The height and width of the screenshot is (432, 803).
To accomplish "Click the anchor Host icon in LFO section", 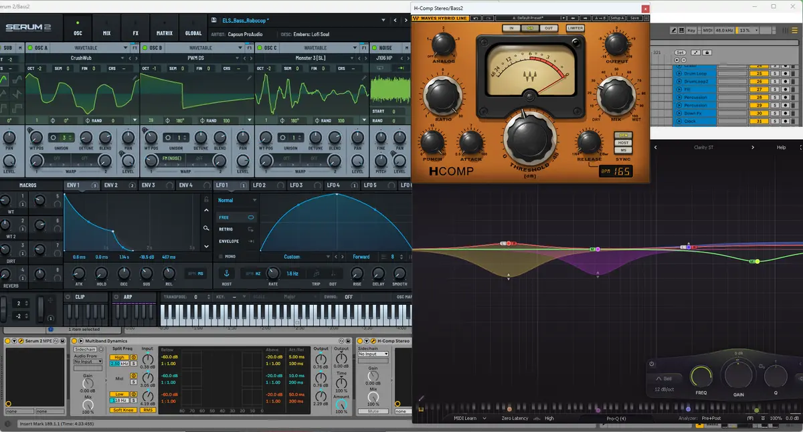I will click(x=226, y=273).
